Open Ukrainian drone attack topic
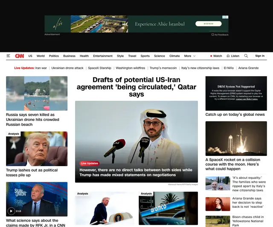The width and height of the screenshot is (273, 227). pos(67,68)
